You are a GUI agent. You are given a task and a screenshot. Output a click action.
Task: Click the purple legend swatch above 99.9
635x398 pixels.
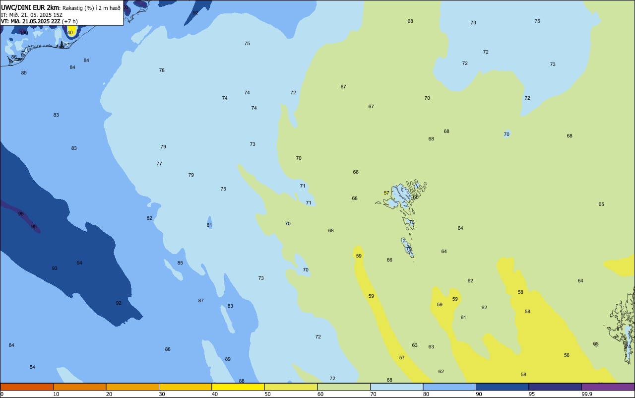point(608,387)
